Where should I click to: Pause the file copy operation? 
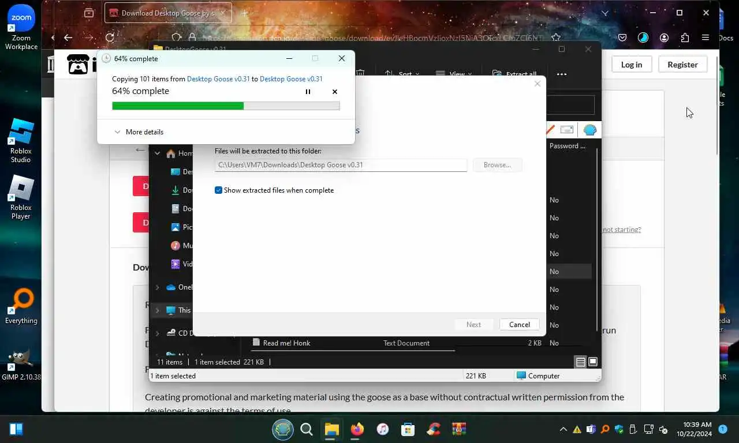click(308, 92)
